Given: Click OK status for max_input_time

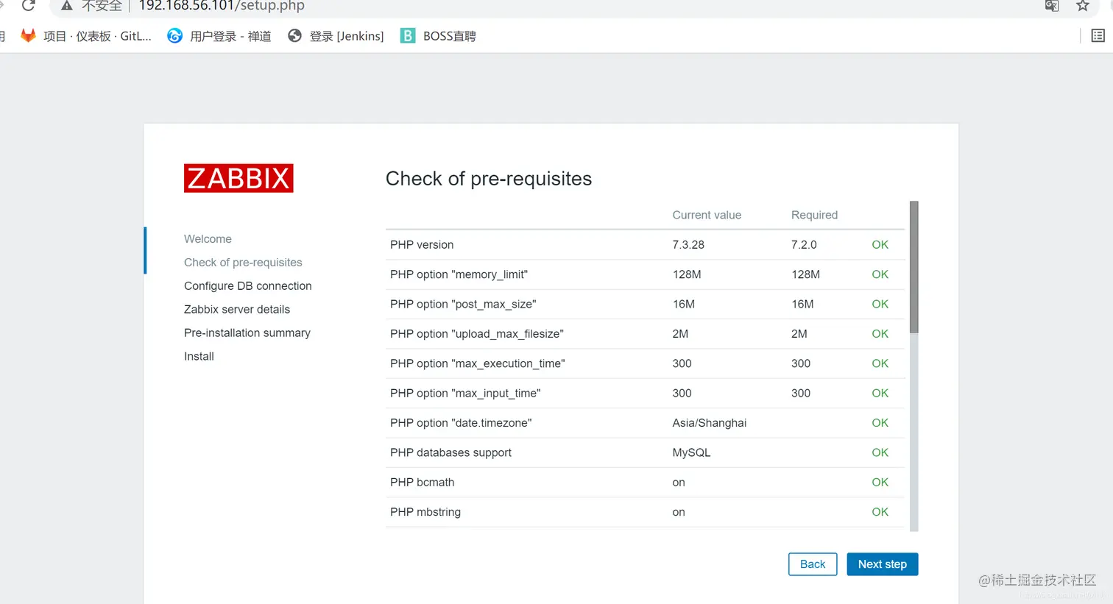Looking at the screenshot, I should coord(880,394).
